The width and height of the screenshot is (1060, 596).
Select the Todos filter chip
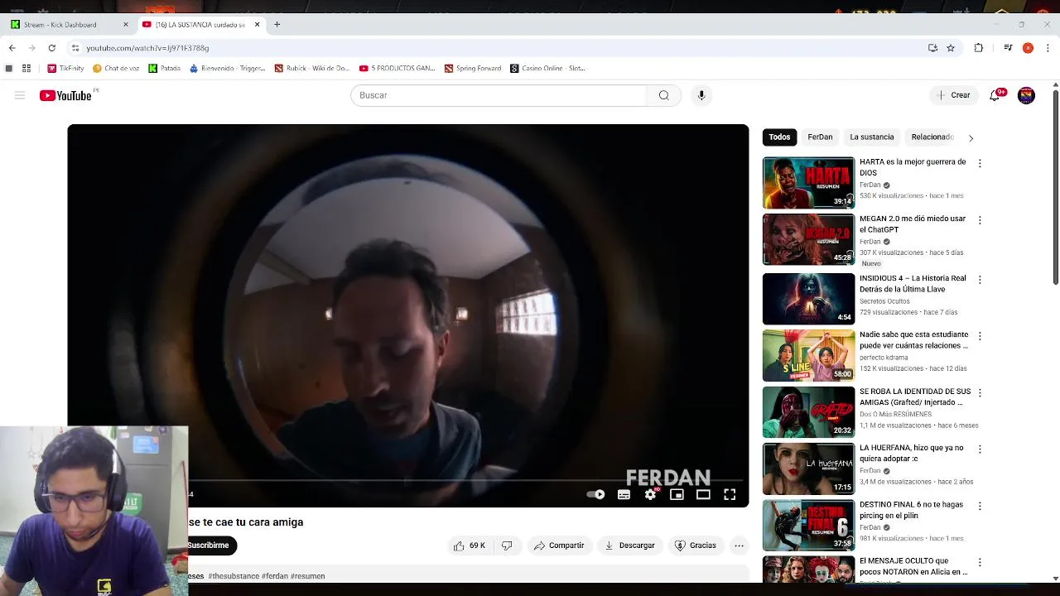(x=779, y=137)
